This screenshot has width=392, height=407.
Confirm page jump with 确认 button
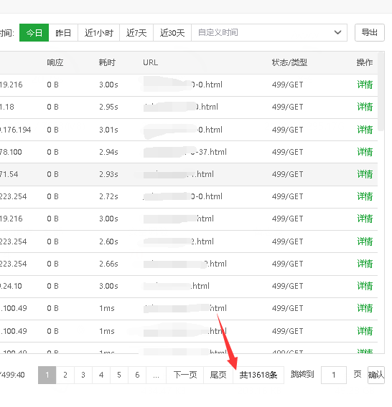click(x=376, y=375)
